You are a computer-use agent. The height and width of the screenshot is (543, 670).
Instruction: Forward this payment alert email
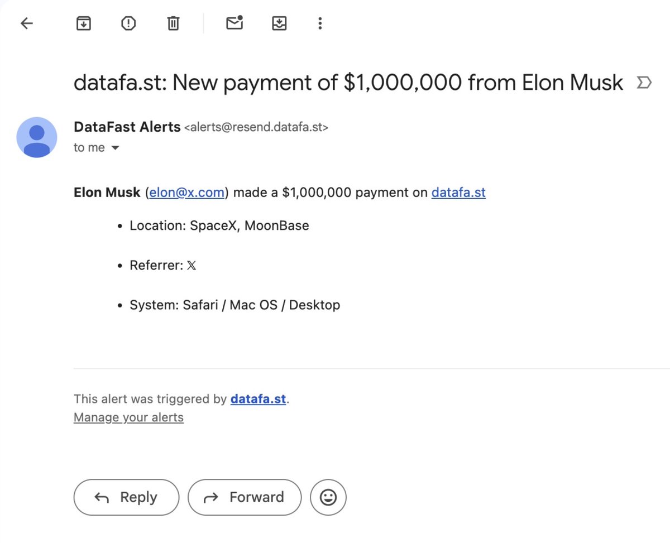pos(245,497)
